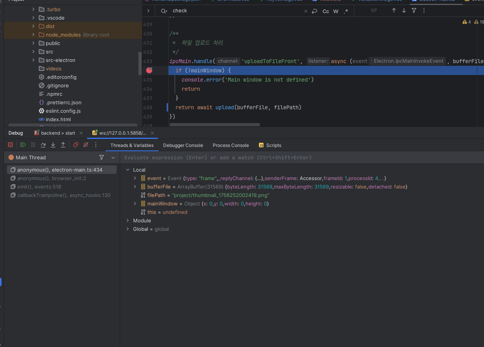
Task: Toggle Match Case (Cc) in search bar
Action: coord(325,11)
